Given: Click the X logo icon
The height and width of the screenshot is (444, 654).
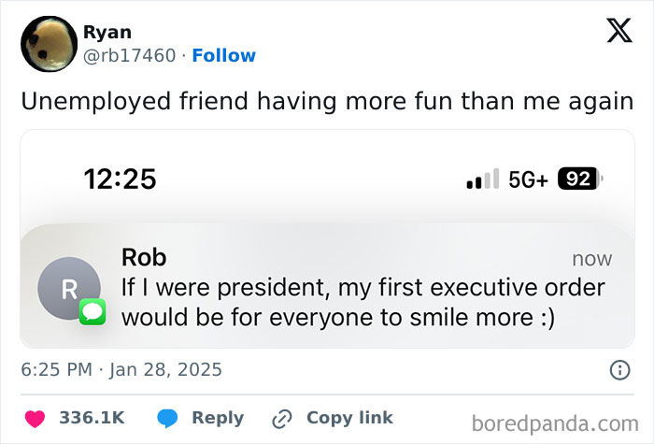Looking at the screenshot, I should point(613,32).
